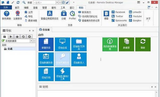The image size is (160, 97).
Task: View application log 查看应用程序日志
Action: coord(50,15)
